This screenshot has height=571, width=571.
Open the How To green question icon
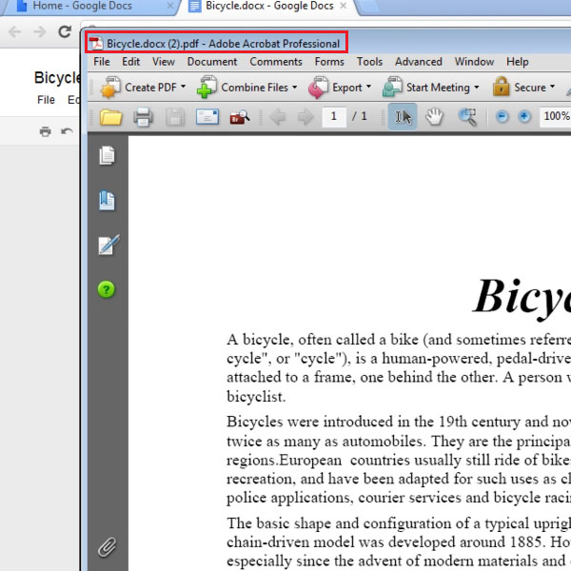(x=107, y=289)
